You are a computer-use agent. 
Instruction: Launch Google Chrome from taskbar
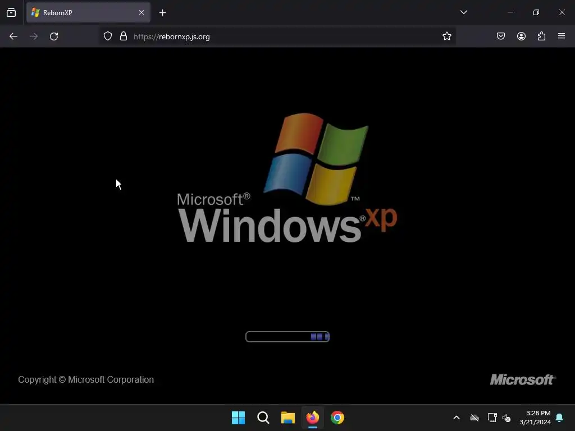tap(337, 418)
